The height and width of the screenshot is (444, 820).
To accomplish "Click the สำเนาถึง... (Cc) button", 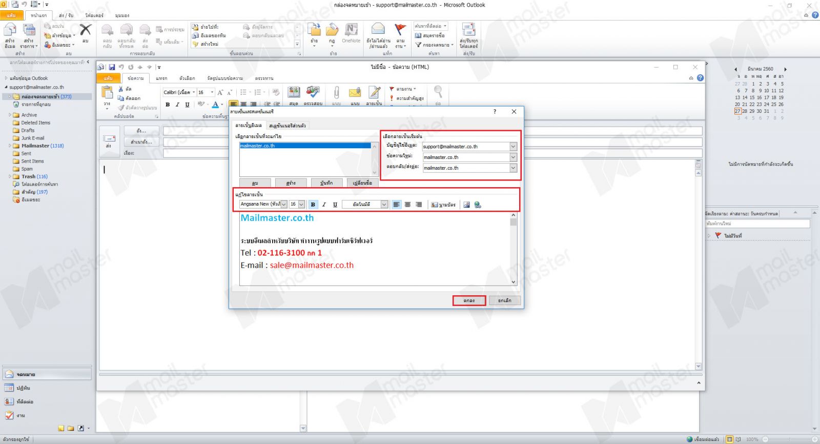I will click(141, 142).
